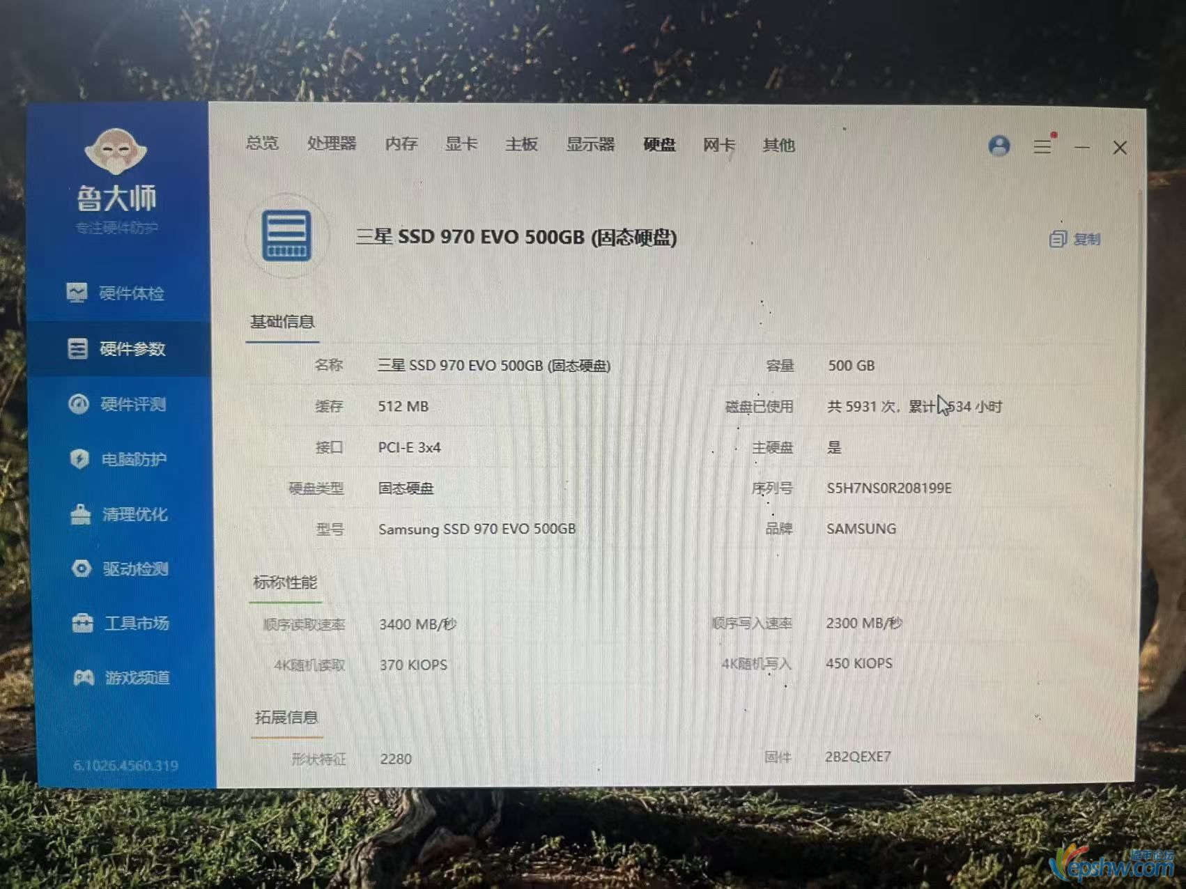Open the 内存 memory tab
The height and width of the screenshot is (889, 1186).
pyautogui.click(x=401, y=144)
